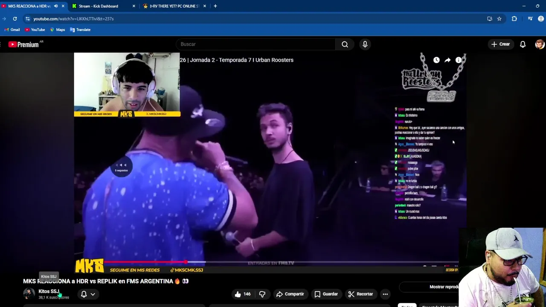Switch to the Stream - Kick Dashboard tab
The image size is (546, 307).
click(x=98, y=6)
